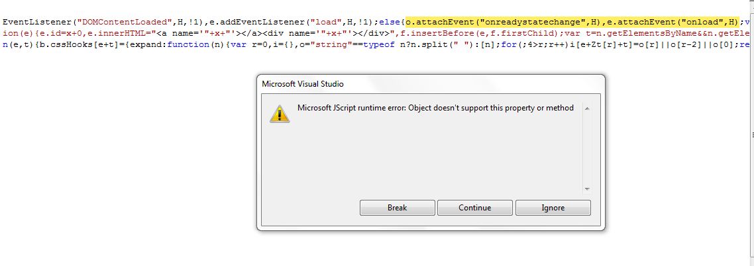The height and width of the screenshot is (266, 754).
Task: Choose Continue in the error dialog
Action: tap(474, 208)
